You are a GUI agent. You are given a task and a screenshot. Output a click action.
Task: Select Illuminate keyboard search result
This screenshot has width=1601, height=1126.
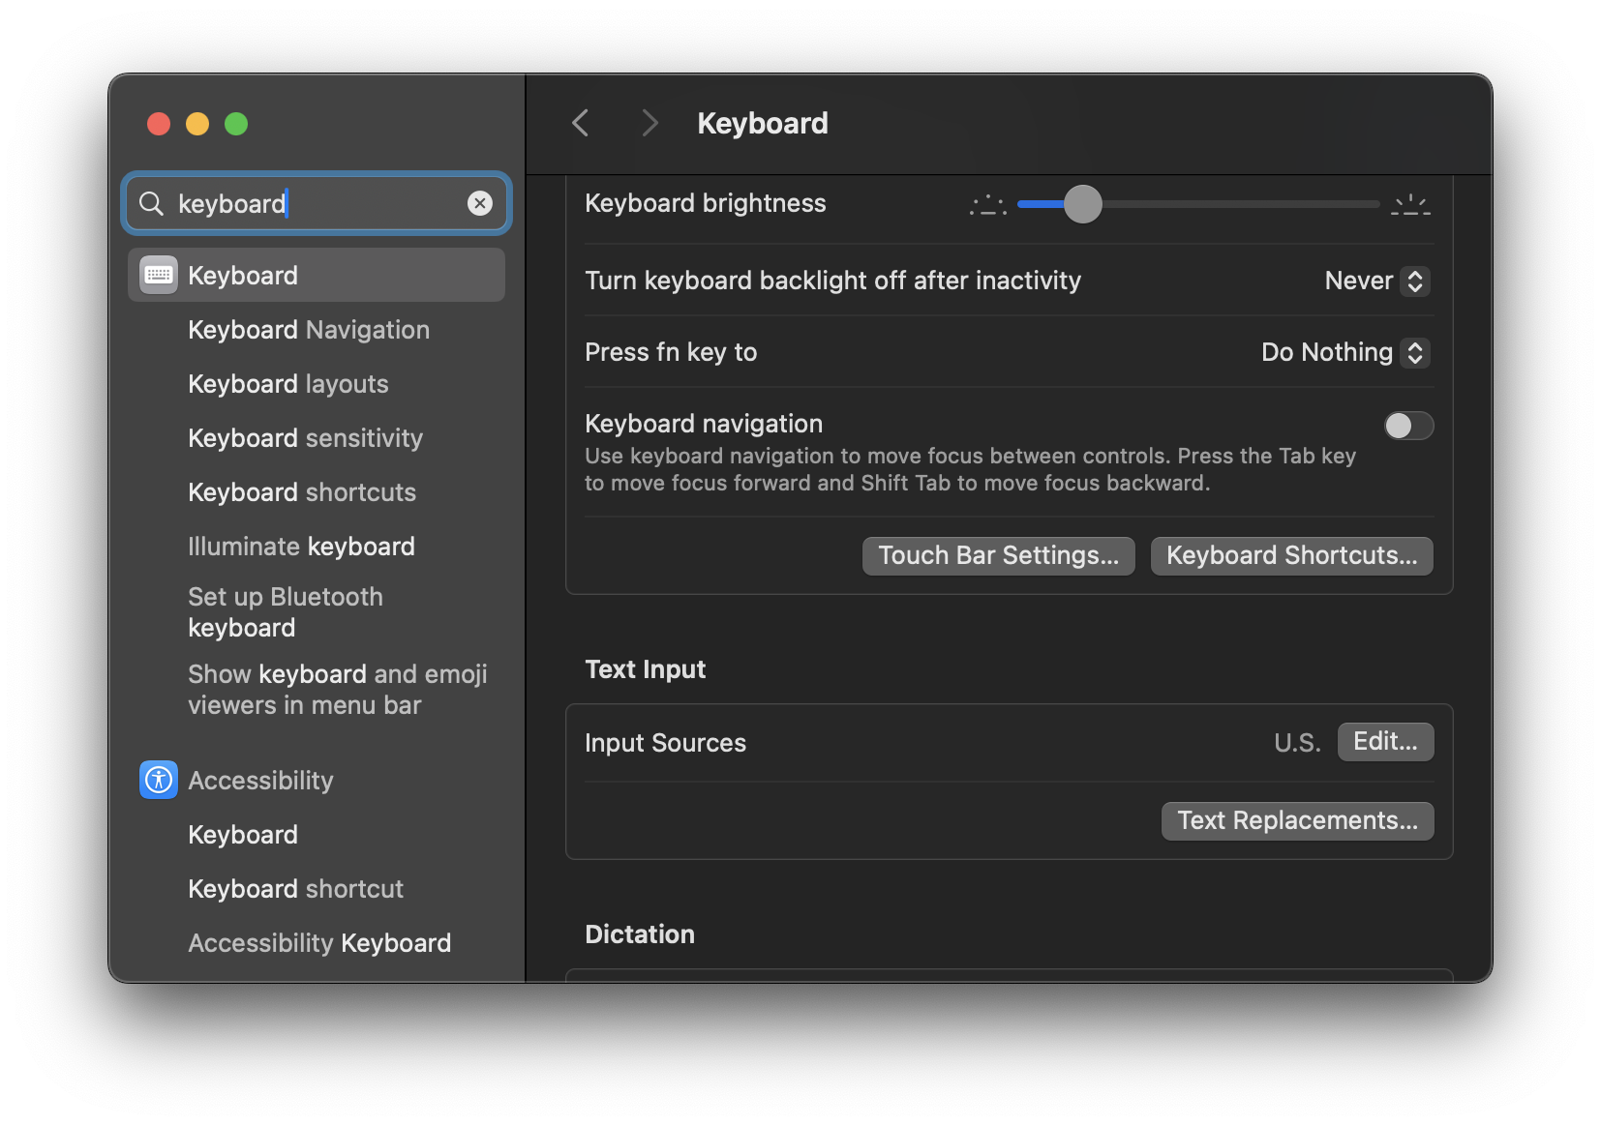[x=301, y=547]
